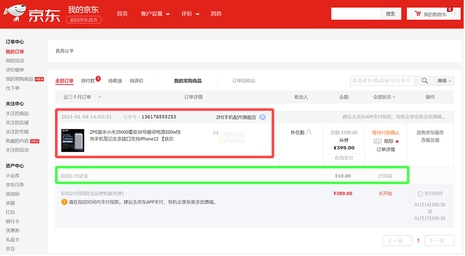This screenshot has height=256, width=465.
Task: Open 银行卡 in sidebar
Action: click(12, 222)
